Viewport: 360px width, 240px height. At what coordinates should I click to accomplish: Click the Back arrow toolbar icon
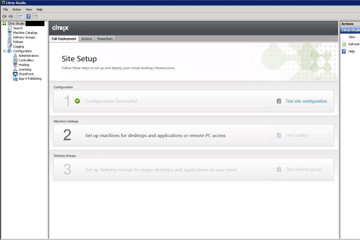4,17
